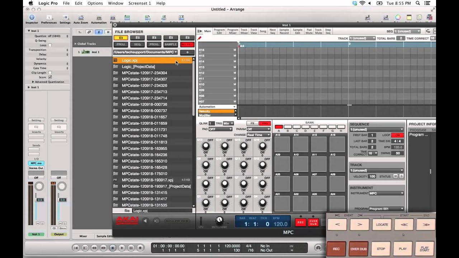Open Logic Preferences toolbar icon
The width and height of the screenshot is (459, 258).
(x=49, y=19)
